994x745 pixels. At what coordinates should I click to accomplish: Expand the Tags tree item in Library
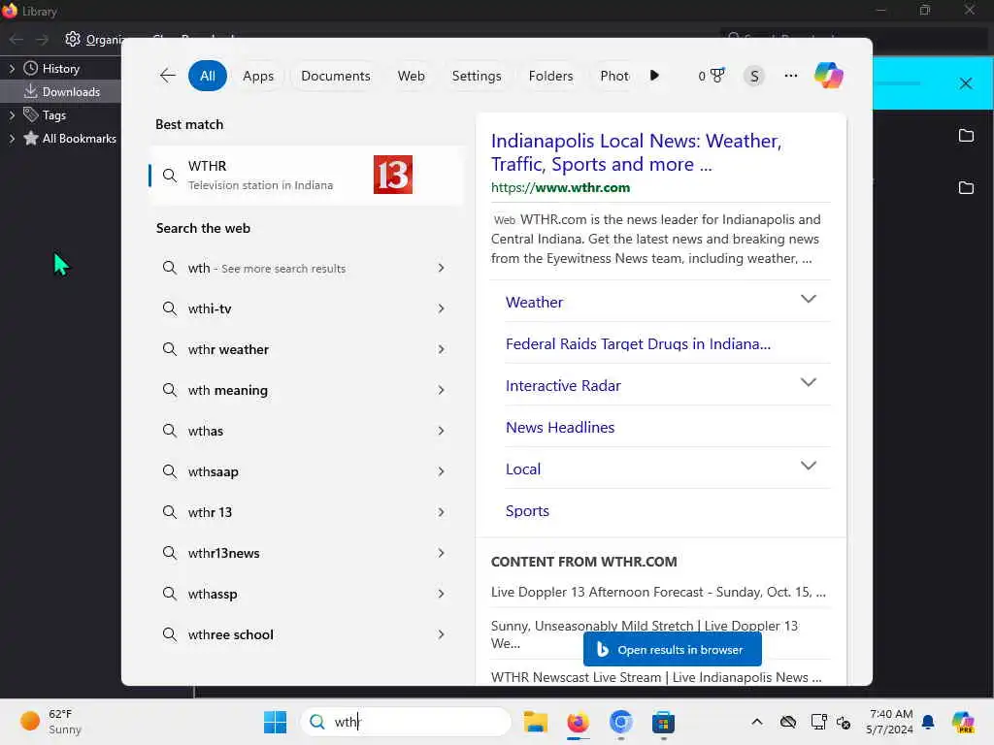(12, 115)
